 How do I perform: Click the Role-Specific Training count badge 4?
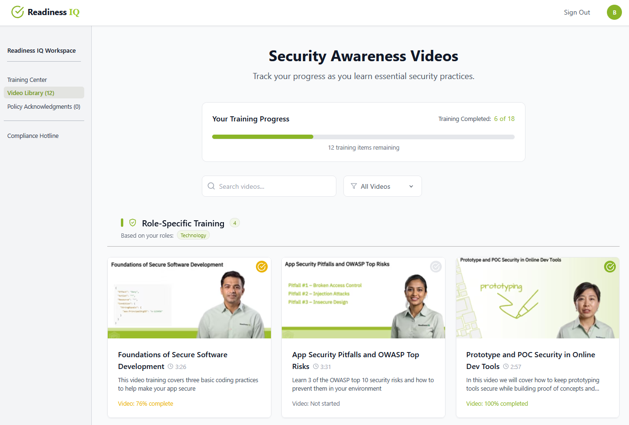(x=235, y=223)
